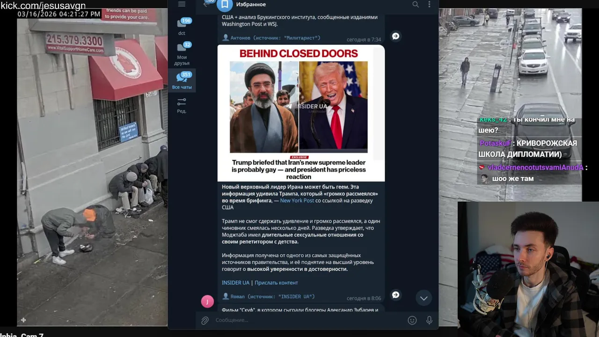
Task: Click the 196 unread badge on dct
Action: click(186, 21)
